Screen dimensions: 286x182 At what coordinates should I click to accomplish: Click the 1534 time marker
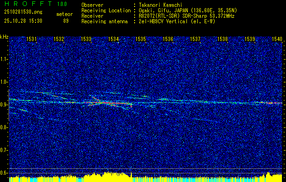pyautogui.click(x=113, y=39)
